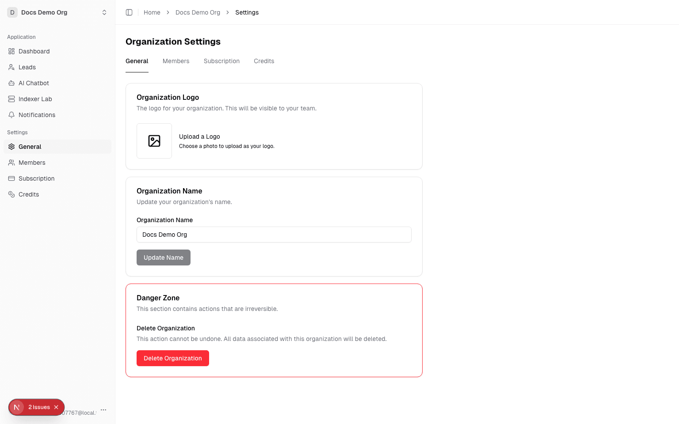Switch to the Members tab

pyautogui.click(x=176, y=61)
